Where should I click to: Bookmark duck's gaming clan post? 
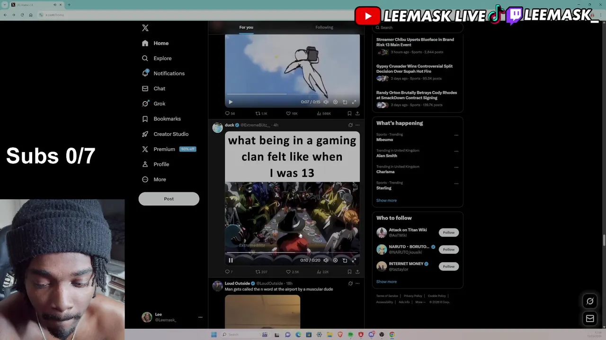(349, 272)
